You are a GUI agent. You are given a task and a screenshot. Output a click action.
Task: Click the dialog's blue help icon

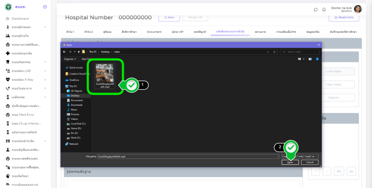click(x=317, y=59)
